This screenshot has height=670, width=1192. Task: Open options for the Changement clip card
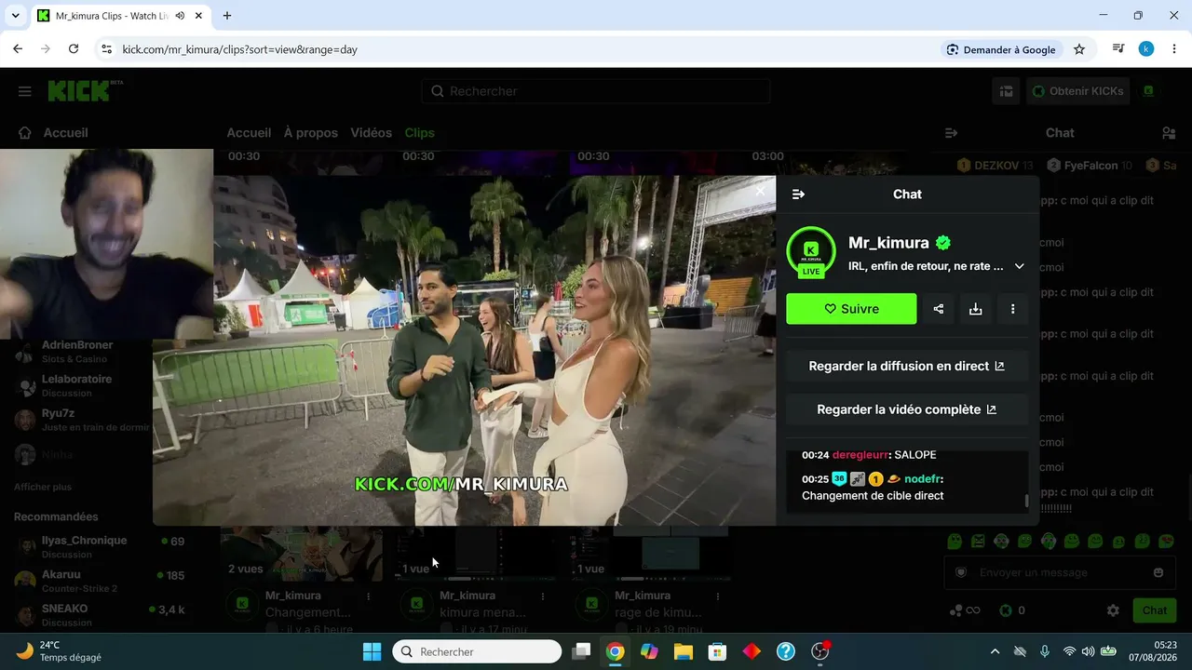point(369,596)
